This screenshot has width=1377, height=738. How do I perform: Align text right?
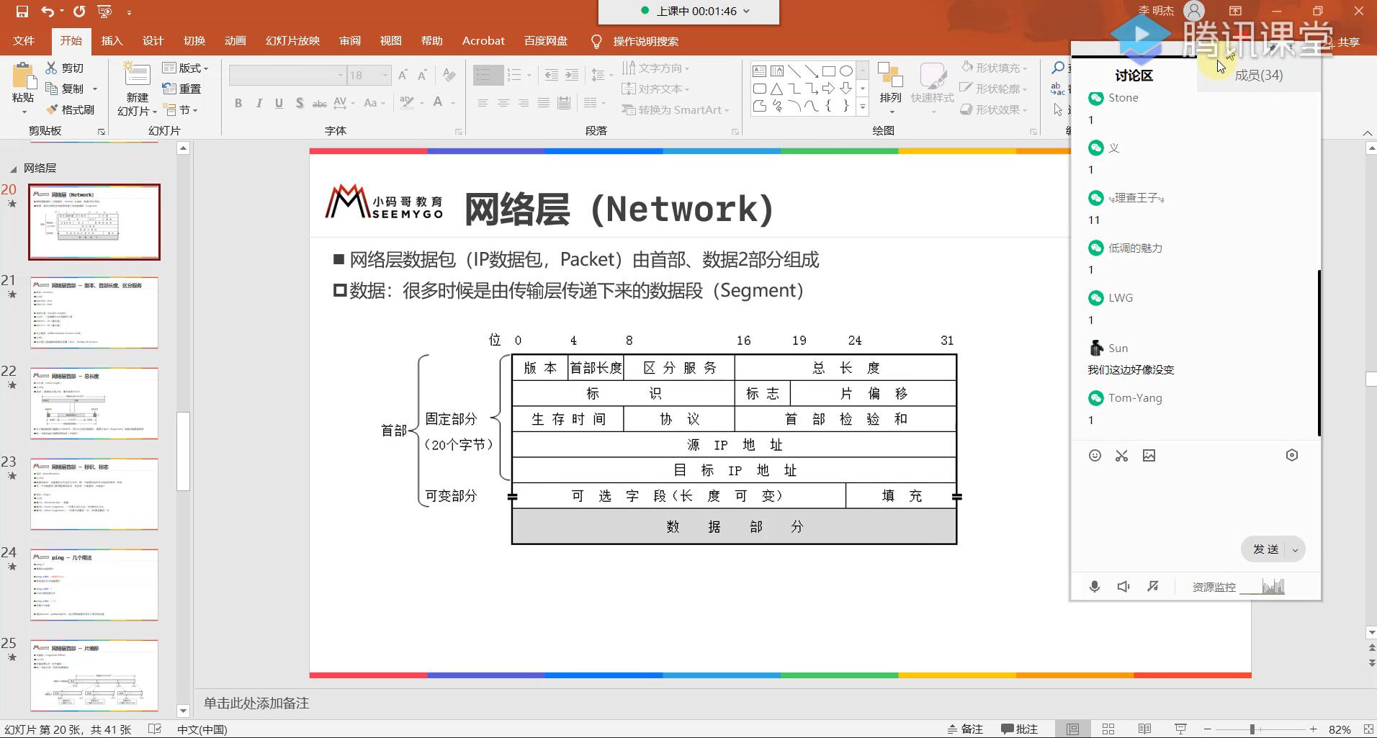tap(524, 103)
